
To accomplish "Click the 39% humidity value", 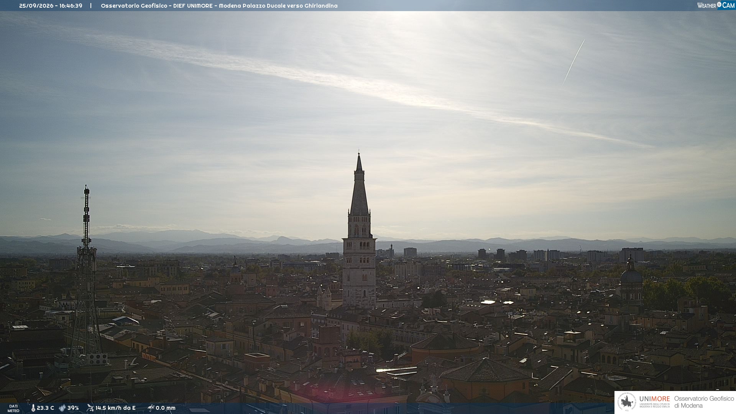I will click(73, 408).
